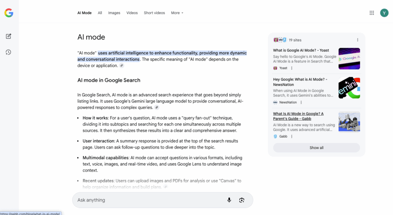The image size is (393, 215).
Task: Open options menu for NewsNation result
Action: click(x=301, y=103)
